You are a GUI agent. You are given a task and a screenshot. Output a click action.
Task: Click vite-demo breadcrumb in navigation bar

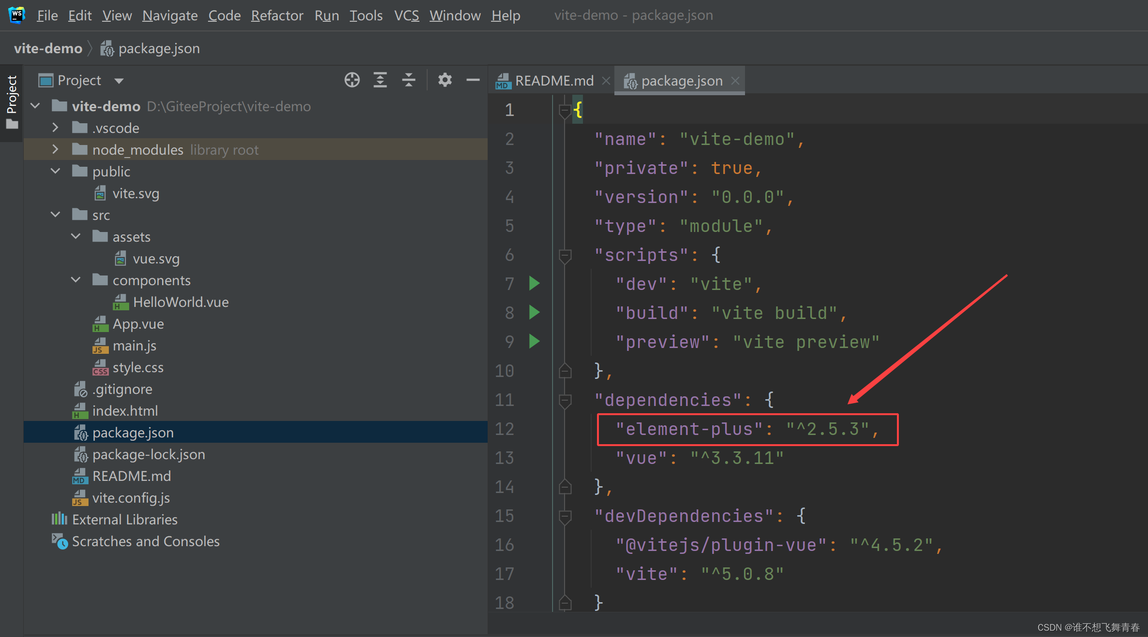pyautogui.click(x=48, y=48)
